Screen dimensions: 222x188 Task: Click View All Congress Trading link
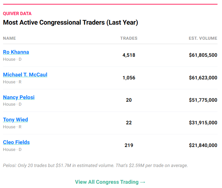click(110, 182)
